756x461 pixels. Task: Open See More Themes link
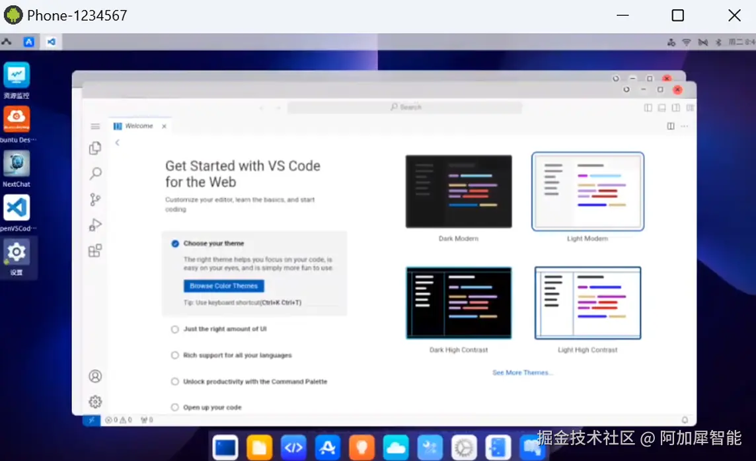point(523,372)
